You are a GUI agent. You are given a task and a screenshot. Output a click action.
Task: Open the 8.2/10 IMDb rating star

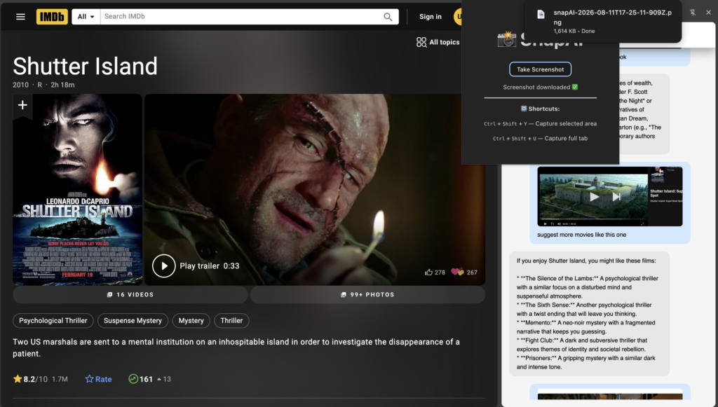coord(18,379)
